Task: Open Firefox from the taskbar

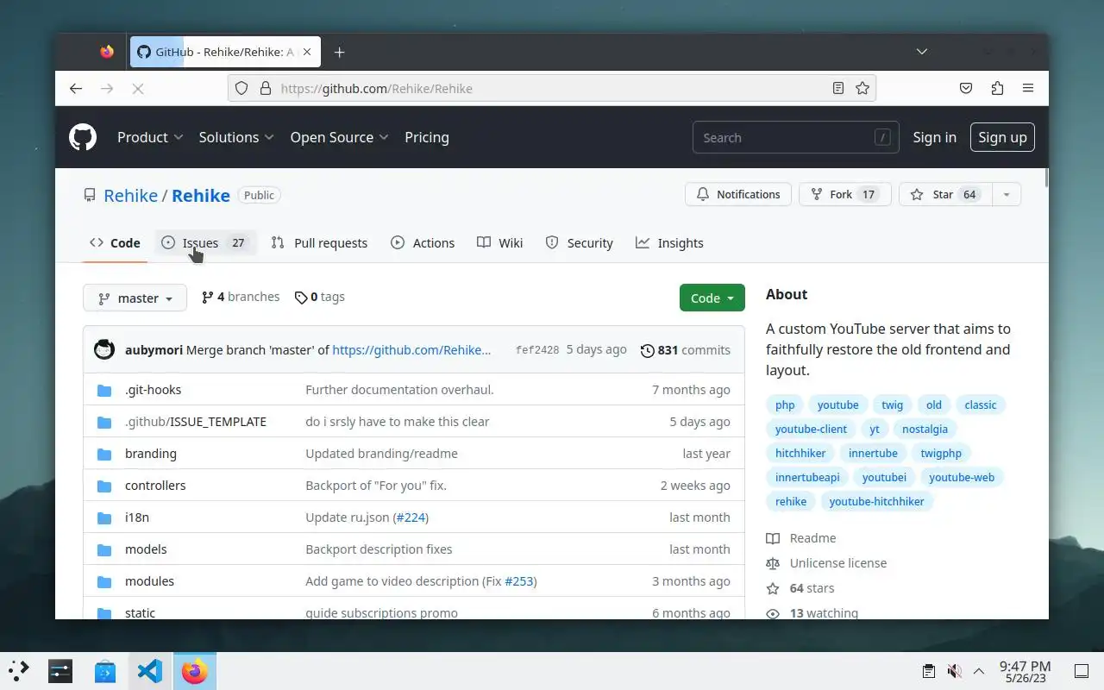Action: [x=195, y=671]
